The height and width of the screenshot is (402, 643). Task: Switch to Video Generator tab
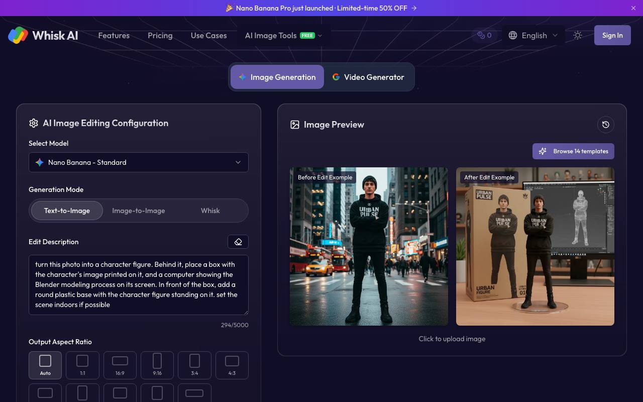[368, 77]
